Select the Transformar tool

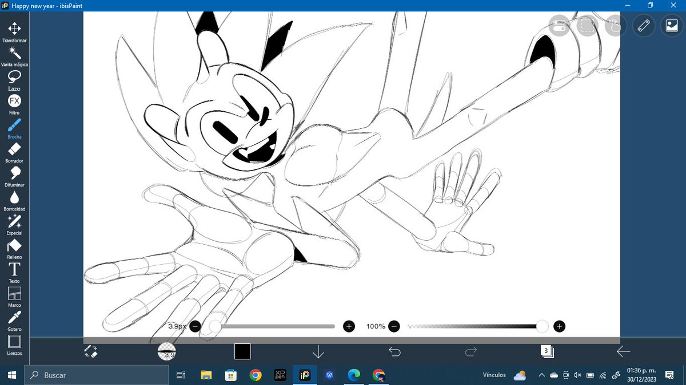tap(14, 33)
